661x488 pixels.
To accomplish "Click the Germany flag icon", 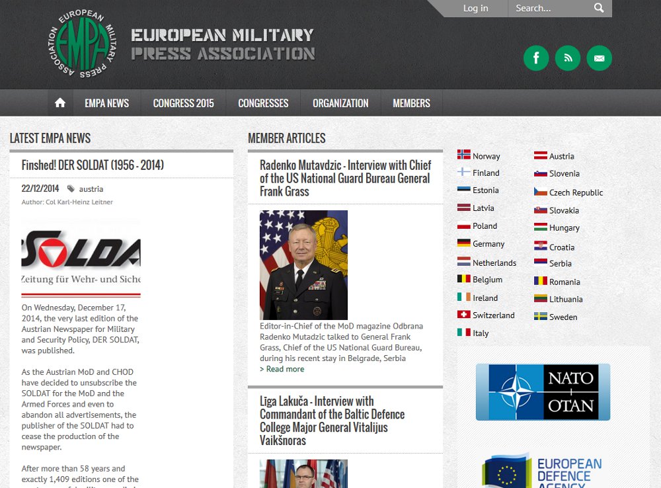I will click(x=464, y=243).
